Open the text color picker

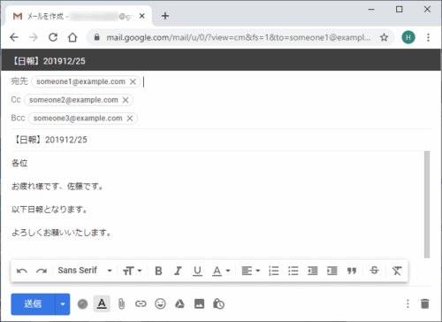(221, 271)
